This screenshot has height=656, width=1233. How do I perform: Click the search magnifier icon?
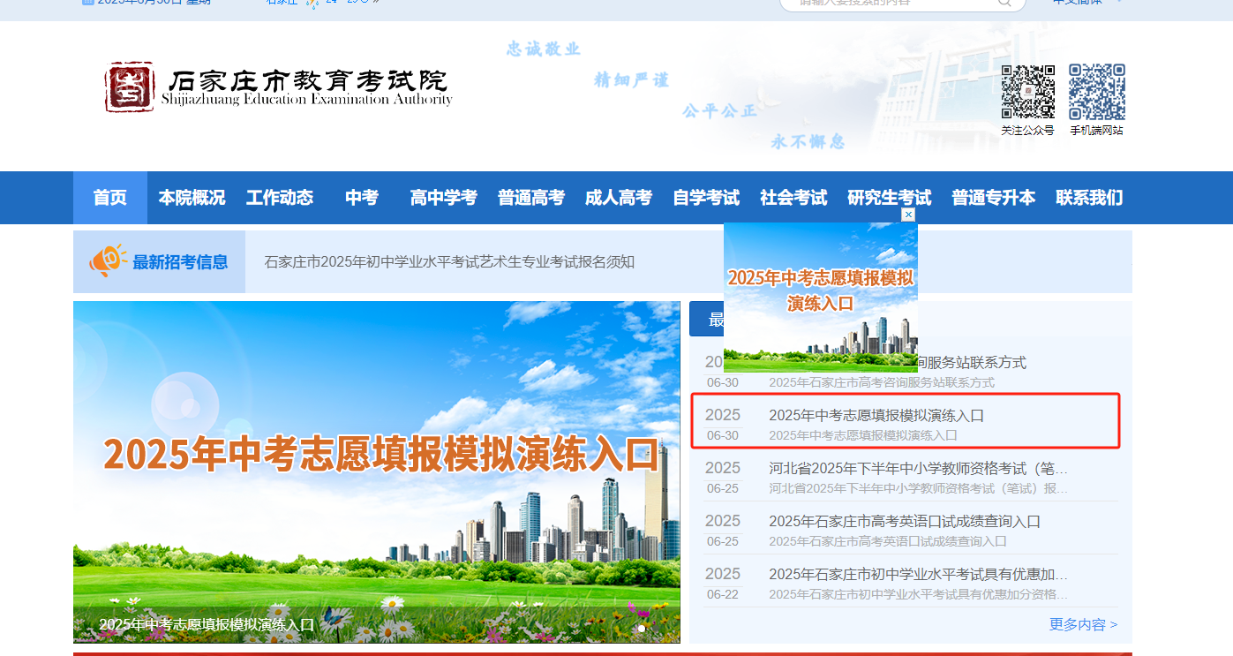coord(1004,3)
